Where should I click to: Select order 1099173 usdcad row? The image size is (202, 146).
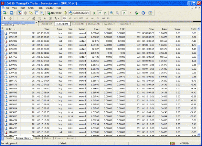(101, 77)
